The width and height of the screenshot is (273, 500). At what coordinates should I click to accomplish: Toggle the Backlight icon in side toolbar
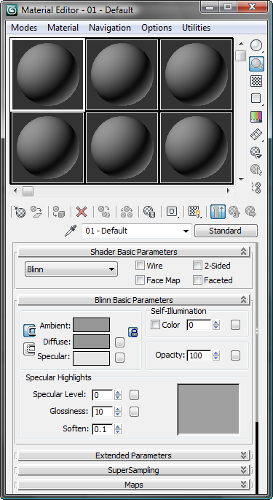click(x=256, y=64)
